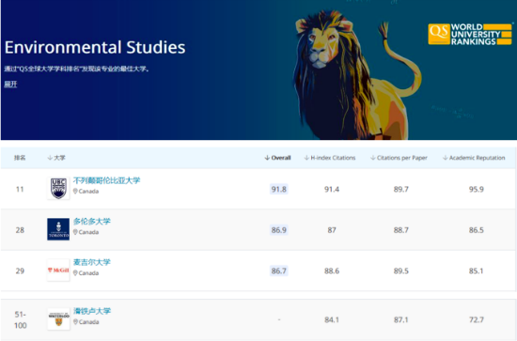517x341 pixels.
Task: Open the UBC university logo
Action: pyautogui.click(x=58, y=189)
